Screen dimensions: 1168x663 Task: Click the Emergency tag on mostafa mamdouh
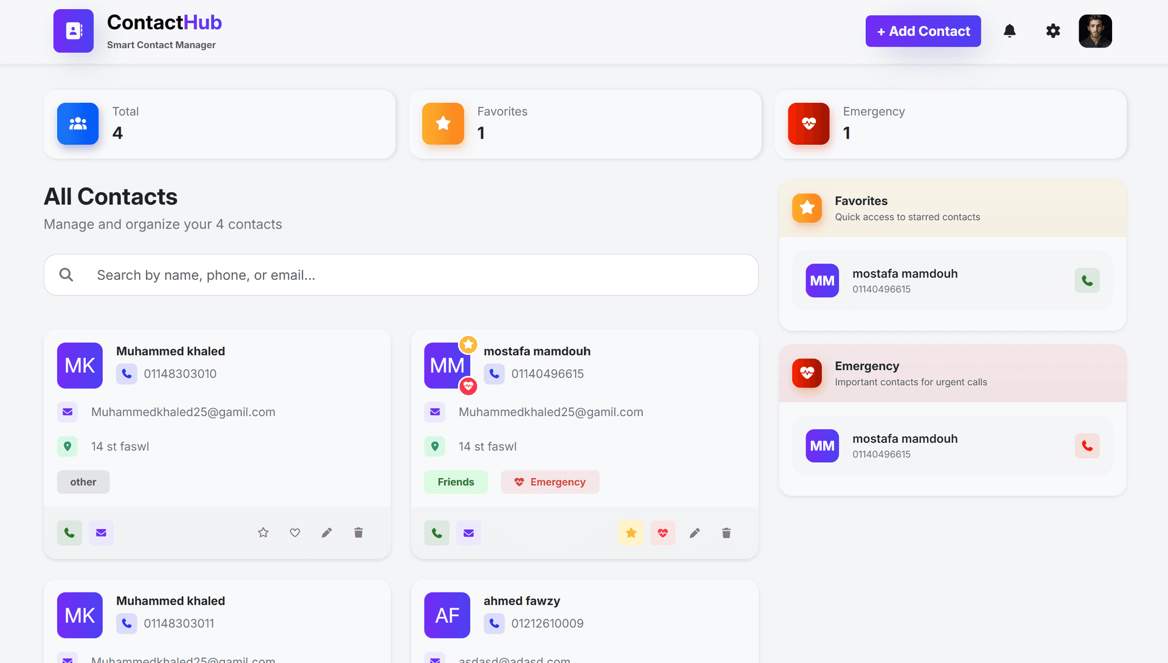point(550,482)
